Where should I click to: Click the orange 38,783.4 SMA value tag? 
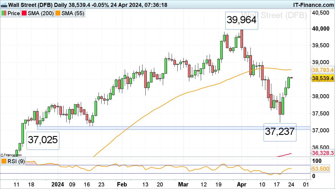[323, 70]
